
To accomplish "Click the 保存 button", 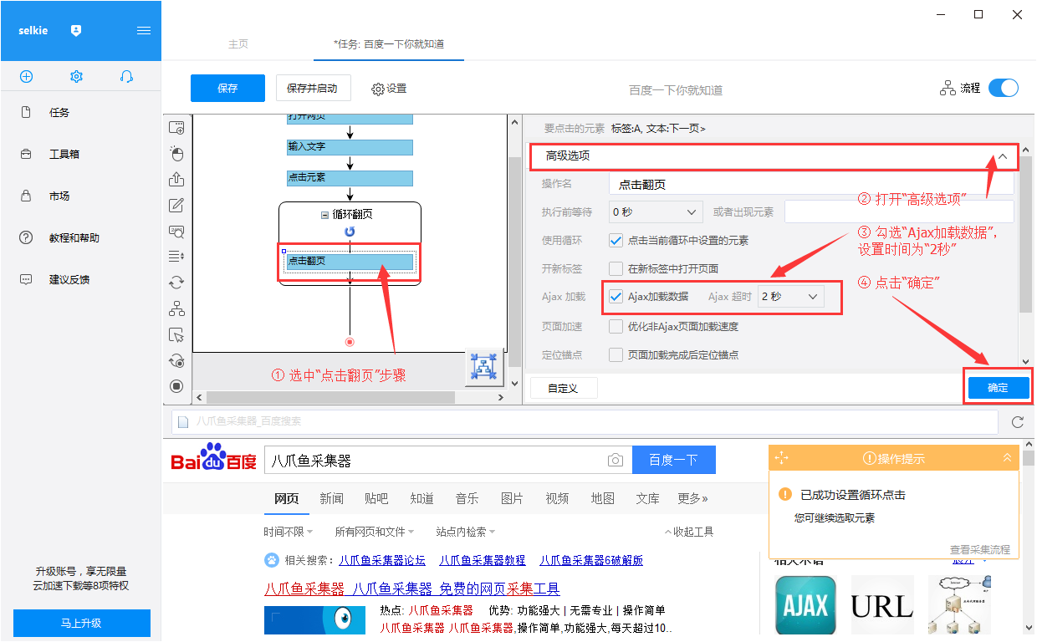I will tap(227, 88).
